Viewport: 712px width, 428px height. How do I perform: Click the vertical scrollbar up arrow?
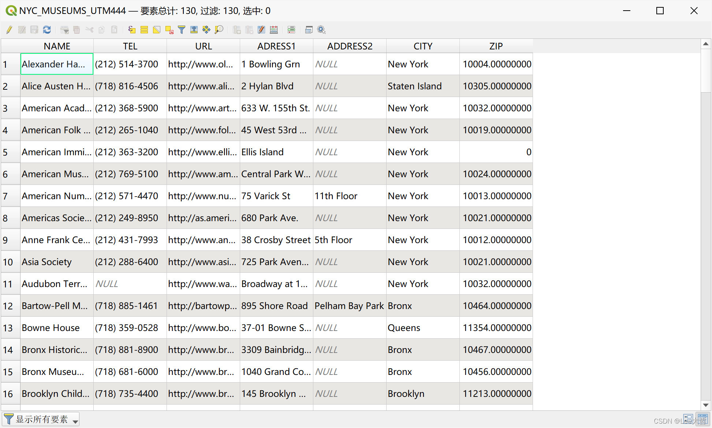pos(706,44)
